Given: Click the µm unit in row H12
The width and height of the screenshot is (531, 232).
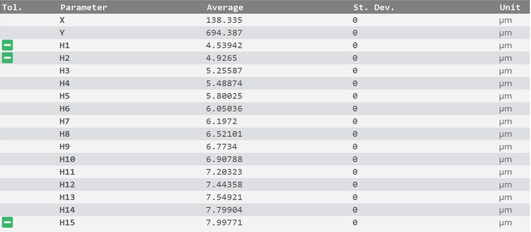Looking at the screenshot, I should pos(505,185).
